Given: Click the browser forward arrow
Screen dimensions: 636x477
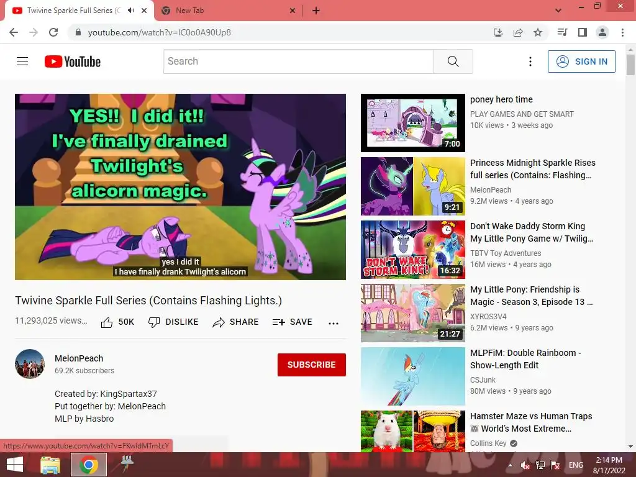Looking at the screenshot, I should 34,32.
